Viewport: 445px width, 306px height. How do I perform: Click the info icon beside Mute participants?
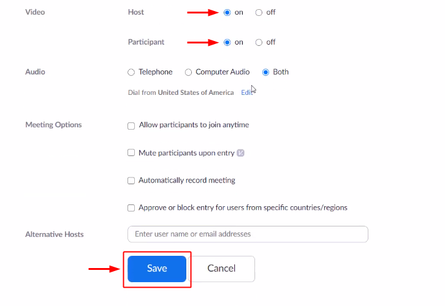(x=241, y=153)
